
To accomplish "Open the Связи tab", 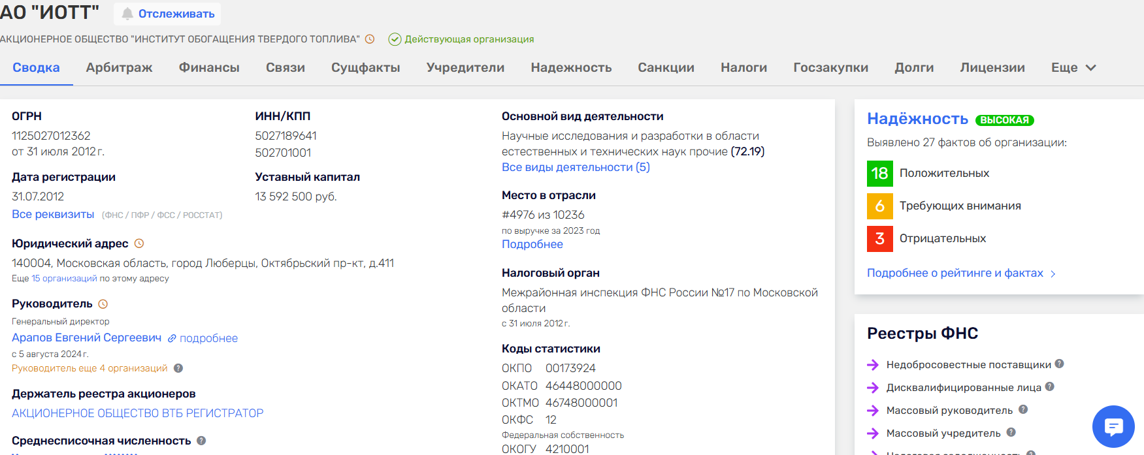I will coord(286,68).
